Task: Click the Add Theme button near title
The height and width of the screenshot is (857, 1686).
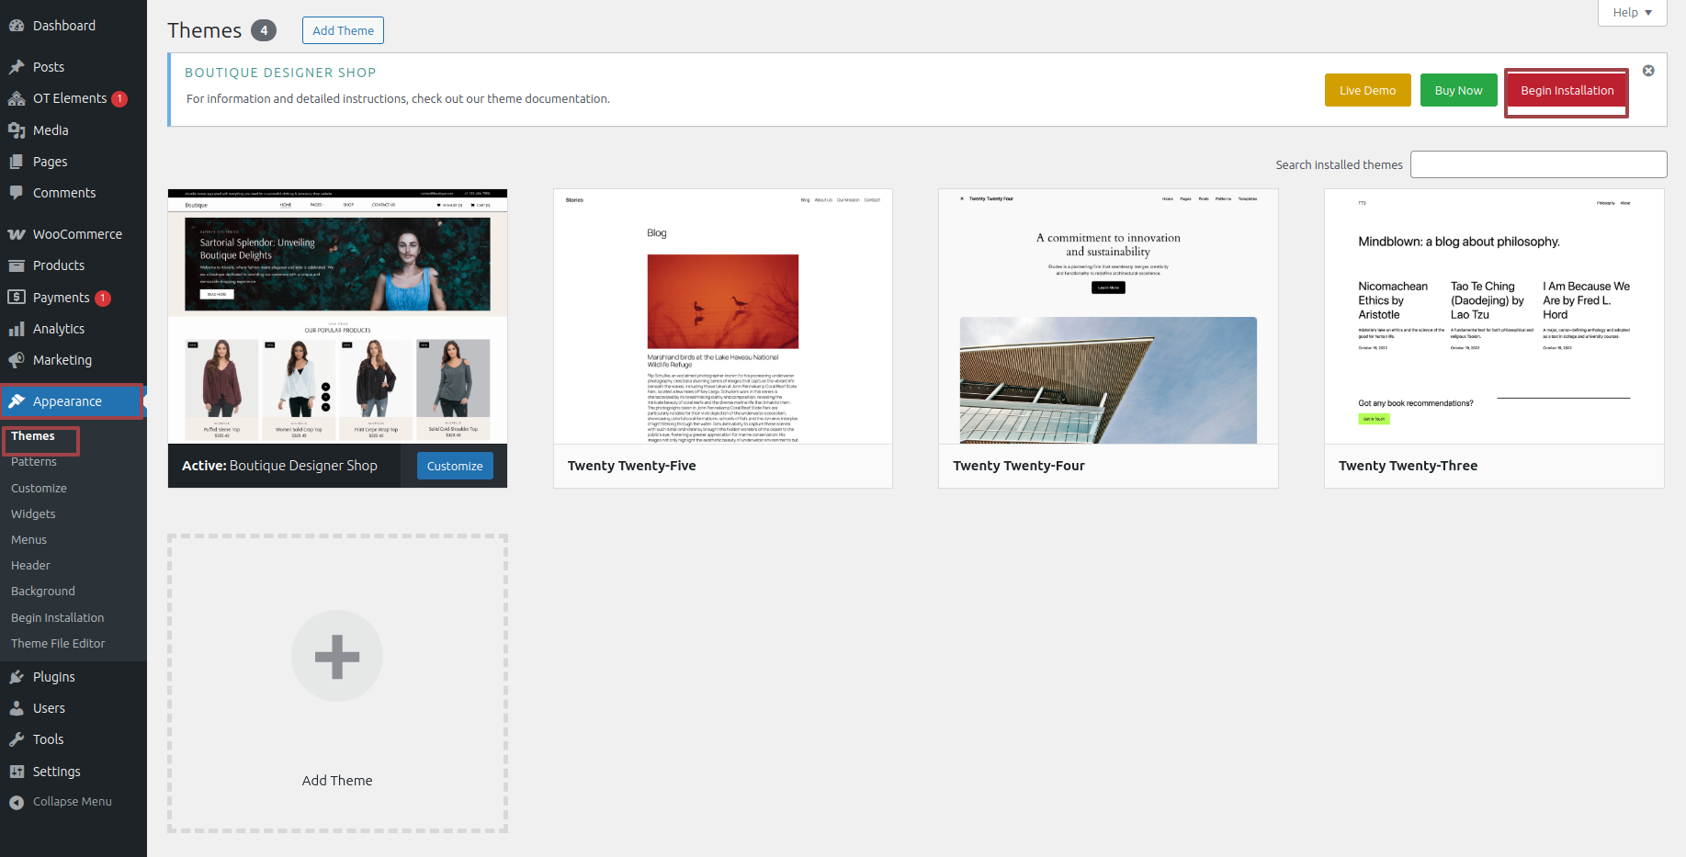Action: click(x=343, y=30)
